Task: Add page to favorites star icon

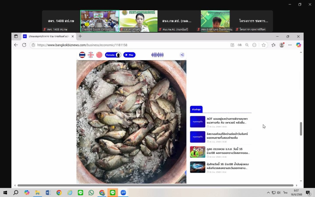Action: [264, 45]
